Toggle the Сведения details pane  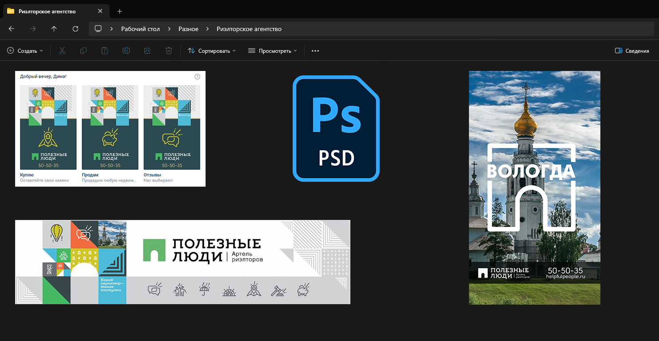coord(632,51)
